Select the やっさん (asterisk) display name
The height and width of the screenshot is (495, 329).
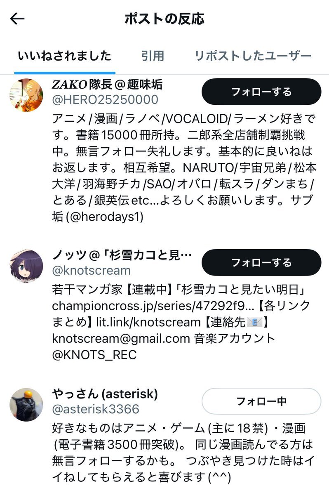(105, 394)
